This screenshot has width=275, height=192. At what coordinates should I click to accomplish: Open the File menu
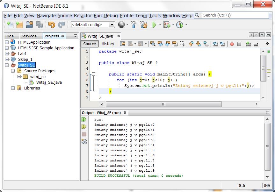[x=8, y=16]
